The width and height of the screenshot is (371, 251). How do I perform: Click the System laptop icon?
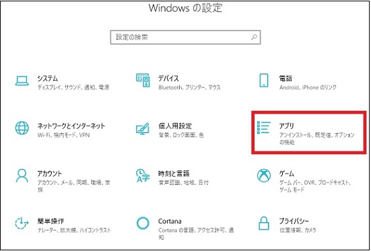click(22, 81)
